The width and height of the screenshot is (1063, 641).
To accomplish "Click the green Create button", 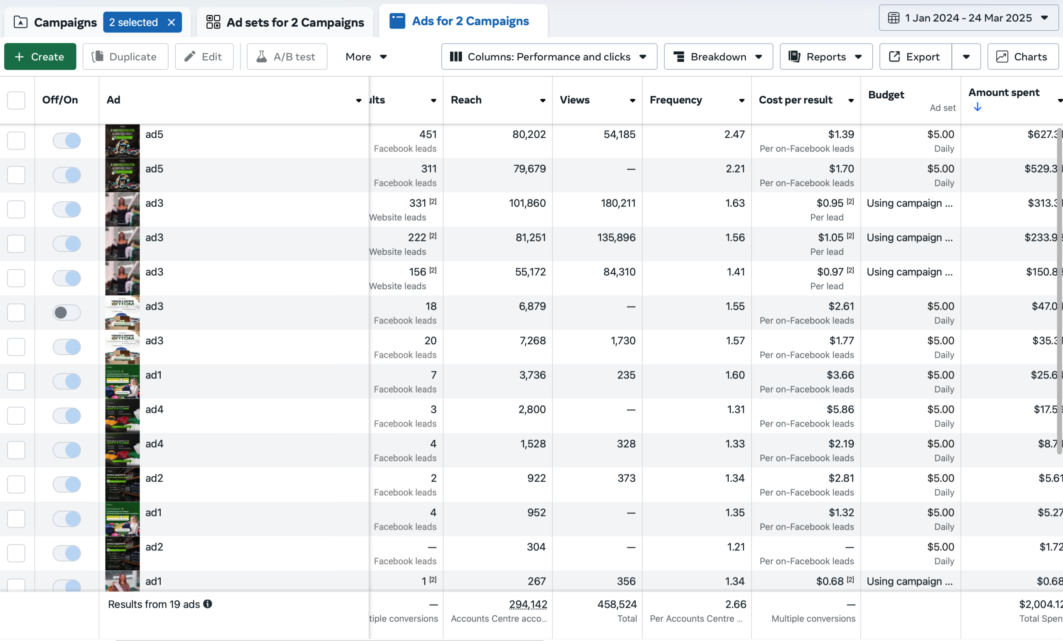I will pos(40,56).
